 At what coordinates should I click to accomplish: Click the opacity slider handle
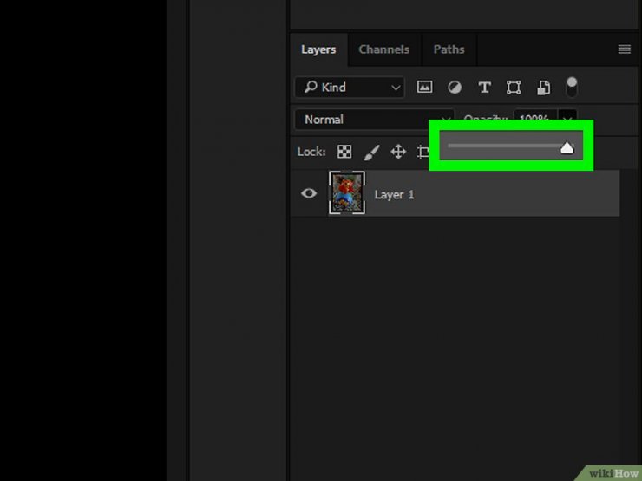pyautogui.click(x=567, y=148)
